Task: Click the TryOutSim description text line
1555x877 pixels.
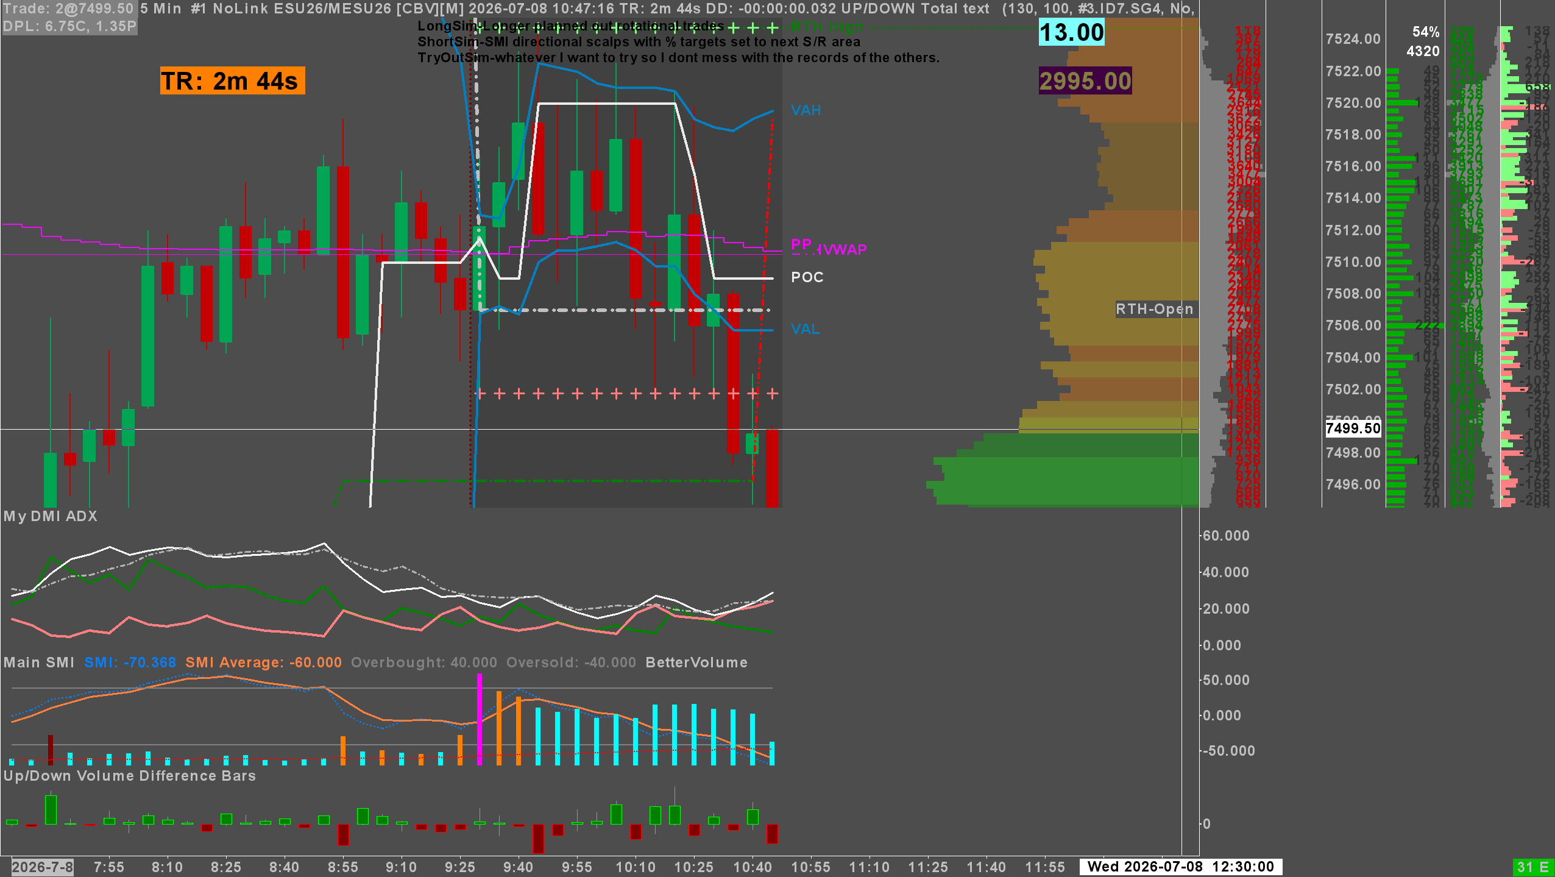Action: (678, 58)
